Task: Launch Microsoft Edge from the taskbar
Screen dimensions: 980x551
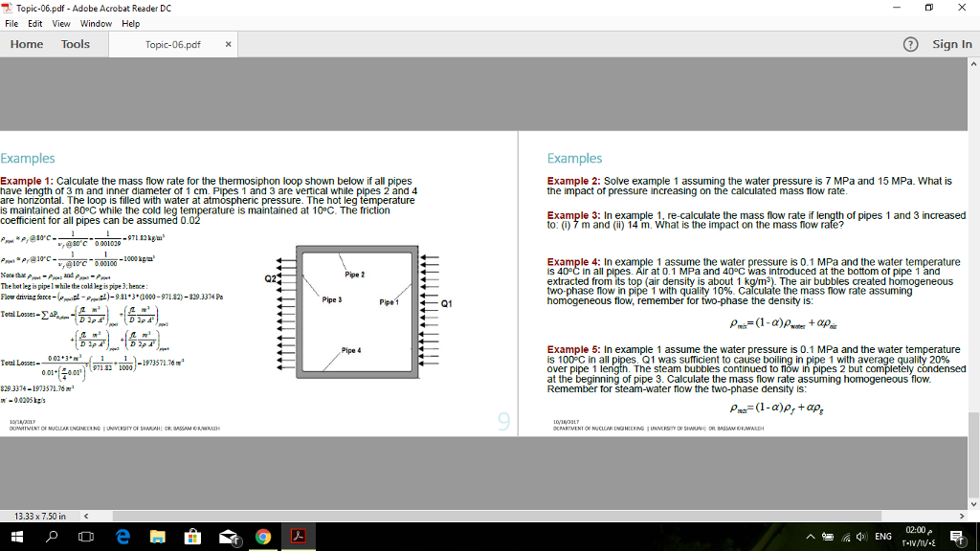Action: coord(122,537)
